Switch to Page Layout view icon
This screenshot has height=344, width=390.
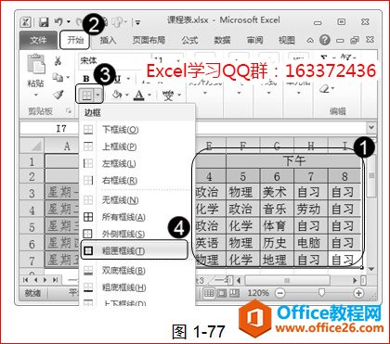click(x=222, y=293)
